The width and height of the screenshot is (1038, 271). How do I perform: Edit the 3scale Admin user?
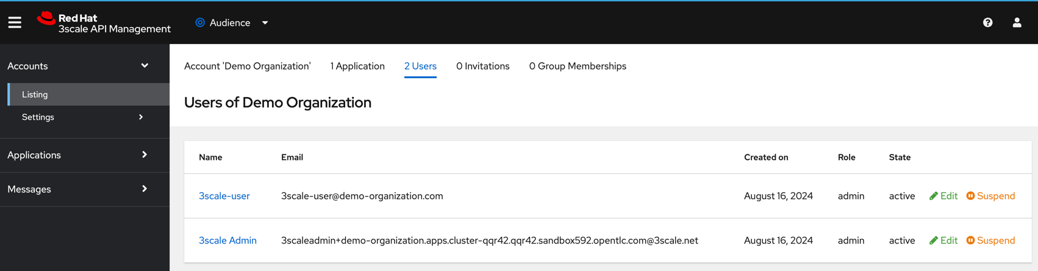tap(943, 240)
